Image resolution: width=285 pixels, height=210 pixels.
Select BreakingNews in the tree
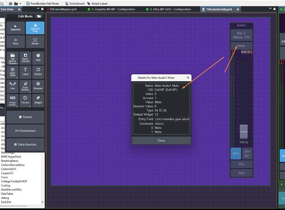(10, 161)
